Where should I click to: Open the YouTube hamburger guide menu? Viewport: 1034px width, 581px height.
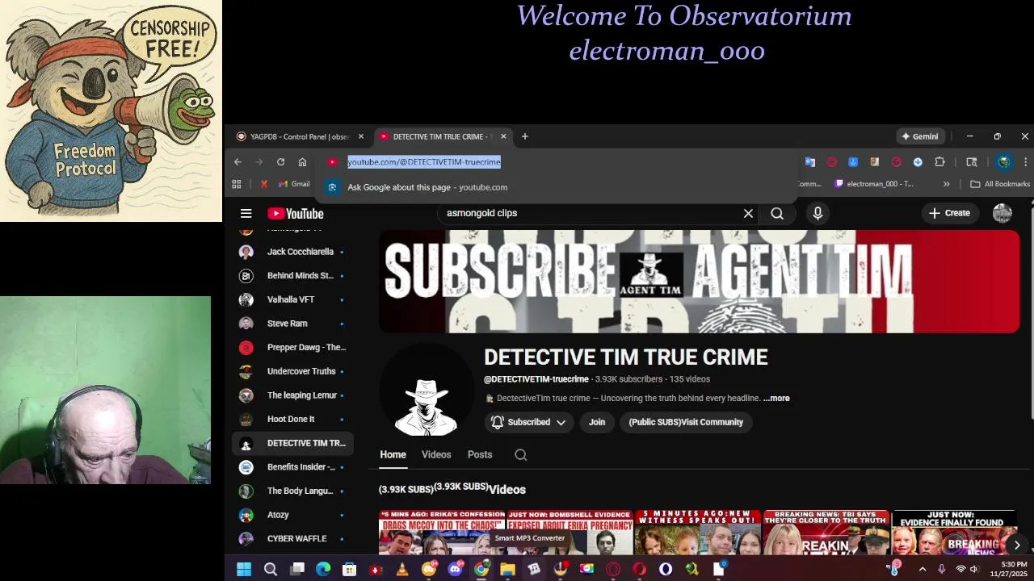(246, 214)
